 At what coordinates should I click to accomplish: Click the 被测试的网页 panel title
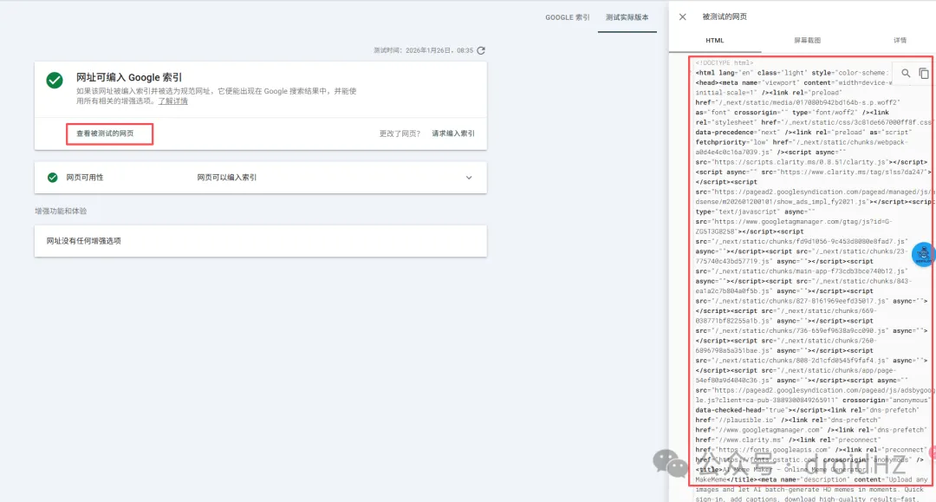[x=725, y=16]
